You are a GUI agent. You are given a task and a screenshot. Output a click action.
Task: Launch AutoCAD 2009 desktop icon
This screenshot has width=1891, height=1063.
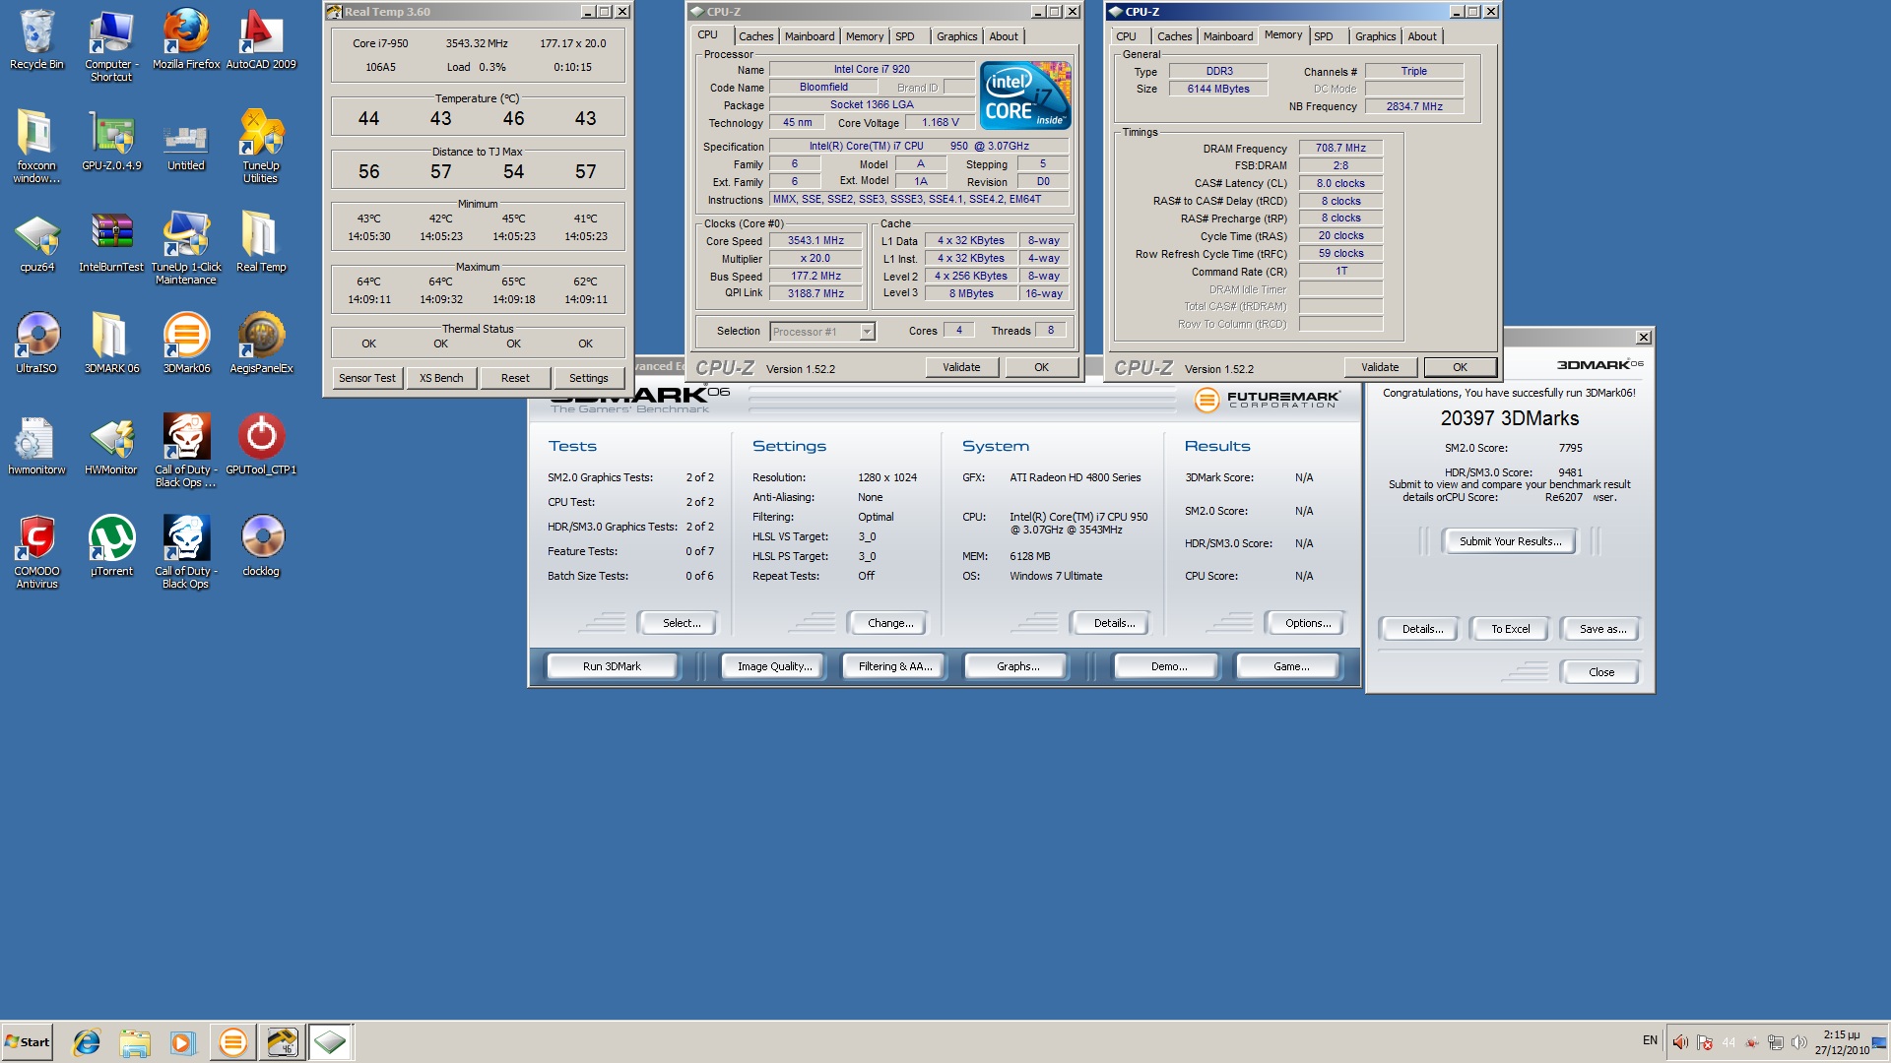pos(261,39)
